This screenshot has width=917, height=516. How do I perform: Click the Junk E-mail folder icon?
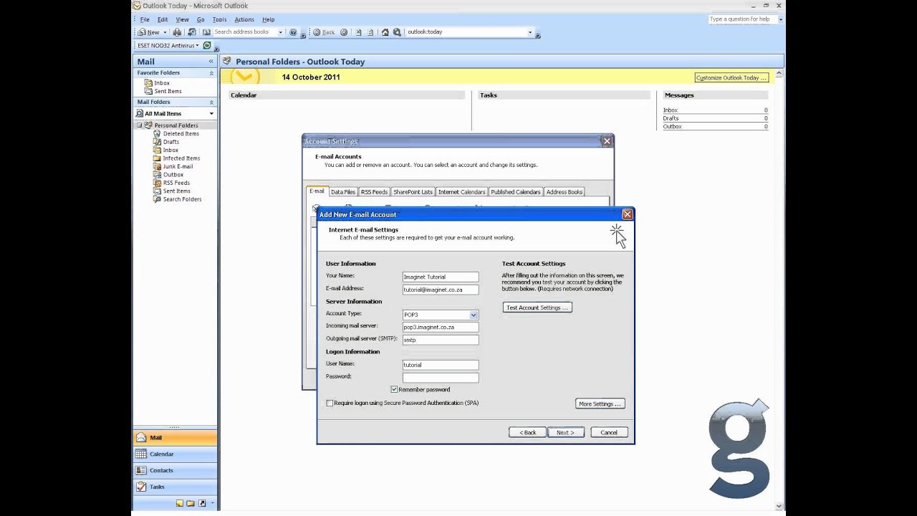pos(157,166)
